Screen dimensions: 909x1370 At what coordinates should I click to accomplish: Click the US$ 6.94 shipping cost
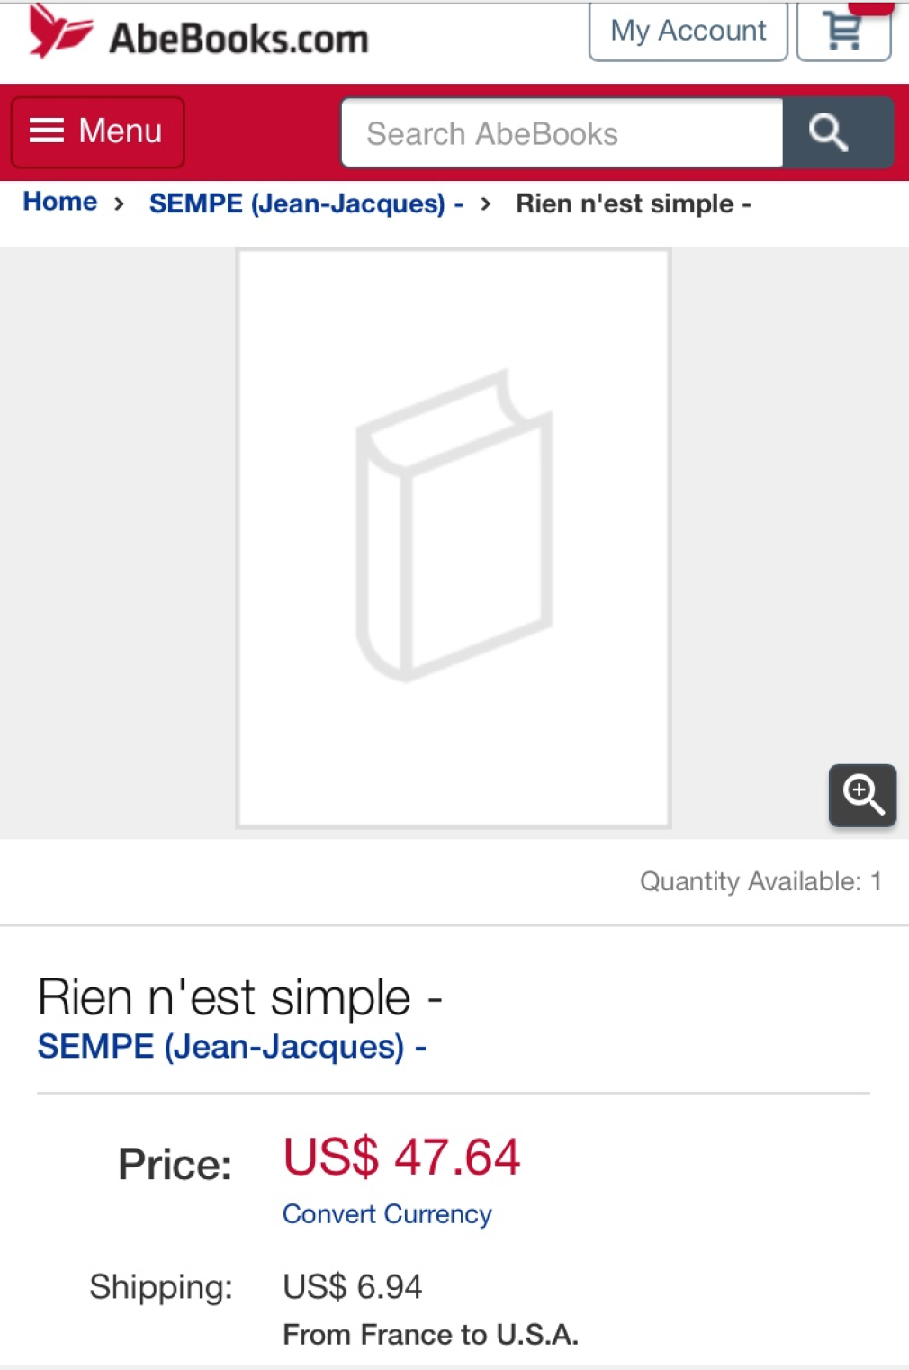pos(352,1287)
